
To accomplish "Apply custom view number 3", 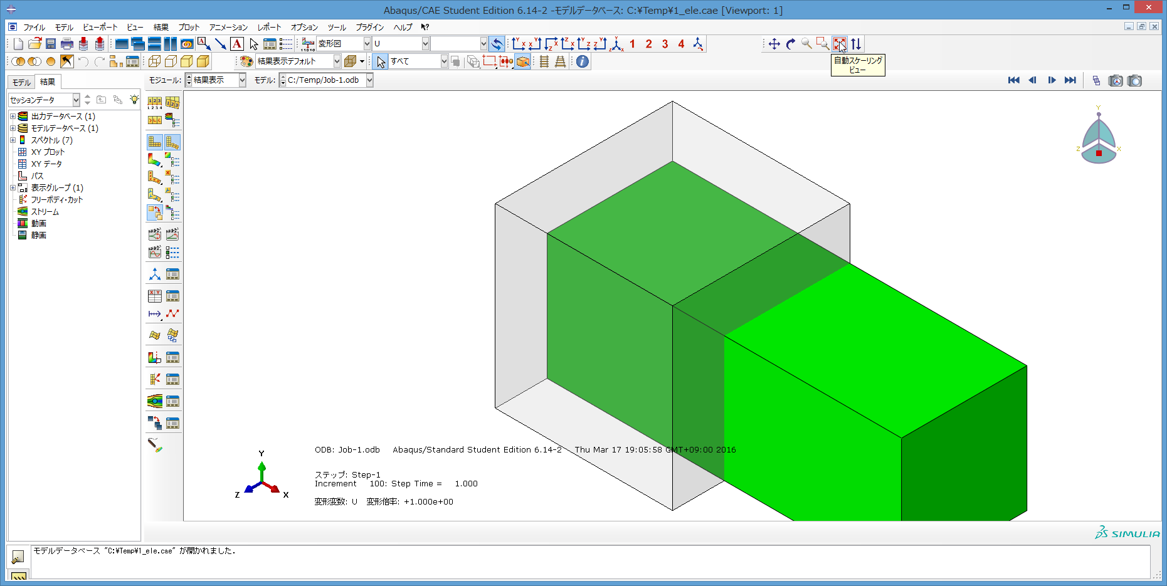I will coord(665,44).
